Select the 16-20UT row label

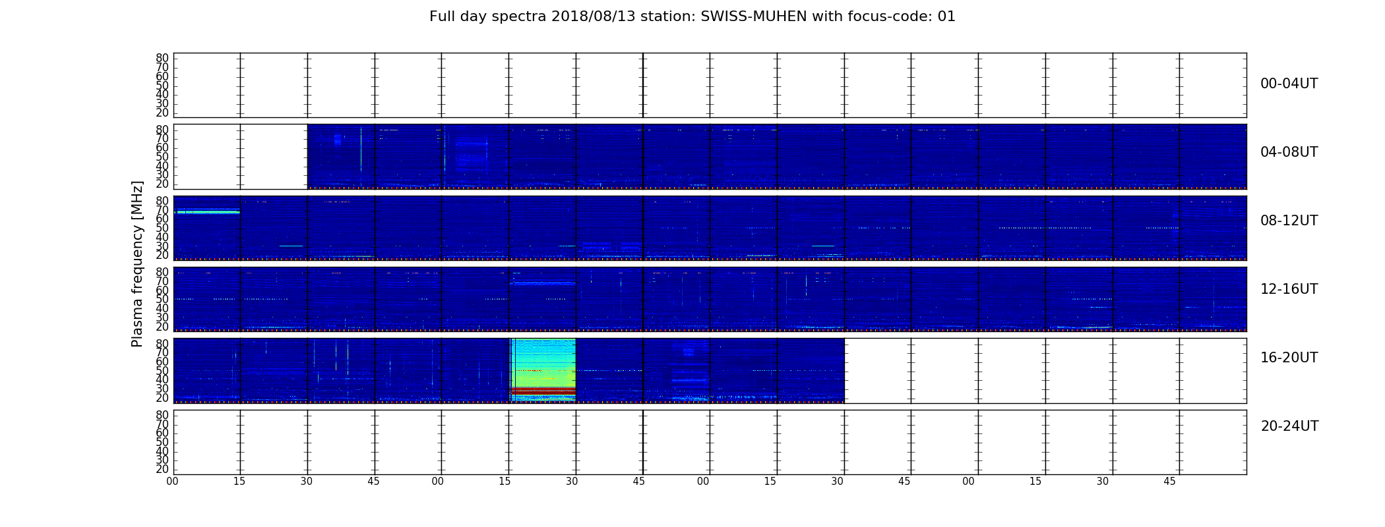pyautogui.click(x=1289, y=358)
